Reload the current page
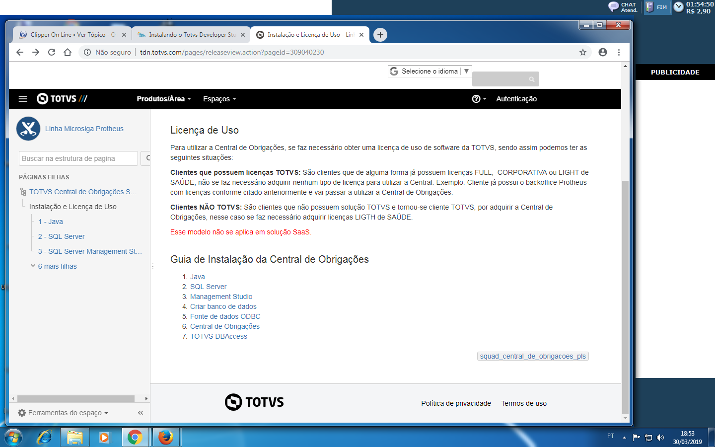 pyautogui.click(x=52, y=52)
